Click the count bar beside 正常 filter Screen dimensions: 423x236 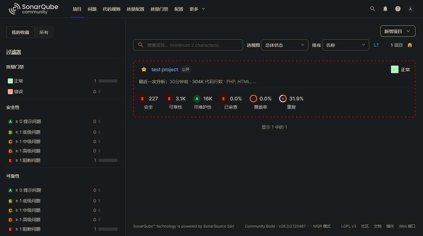tap(108, 81)
